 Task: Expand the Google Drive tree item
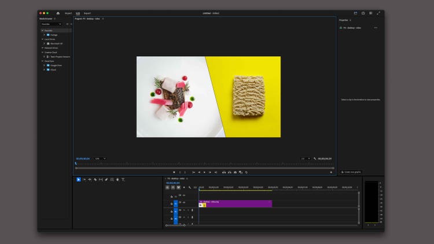click(44, 65)
